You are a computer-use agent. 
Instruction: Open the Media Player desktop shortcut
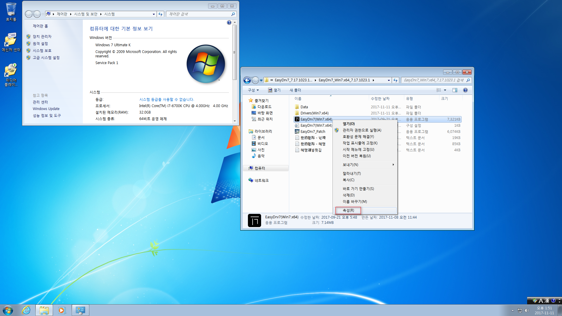[x=11, y=75]
